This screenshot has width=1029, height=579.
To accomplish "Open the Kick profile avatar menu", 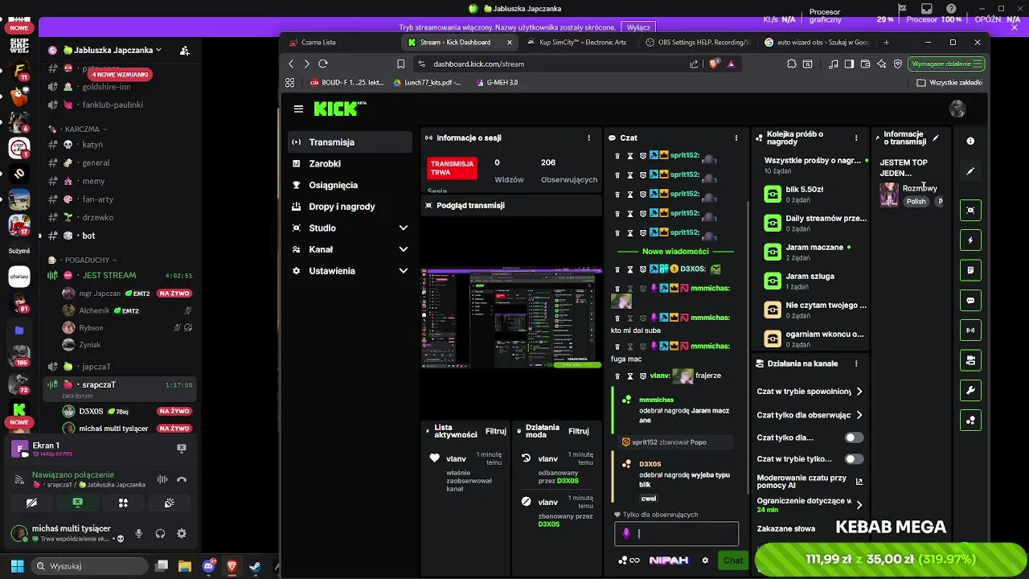I will pyautogui.click(x=957, y=109).
